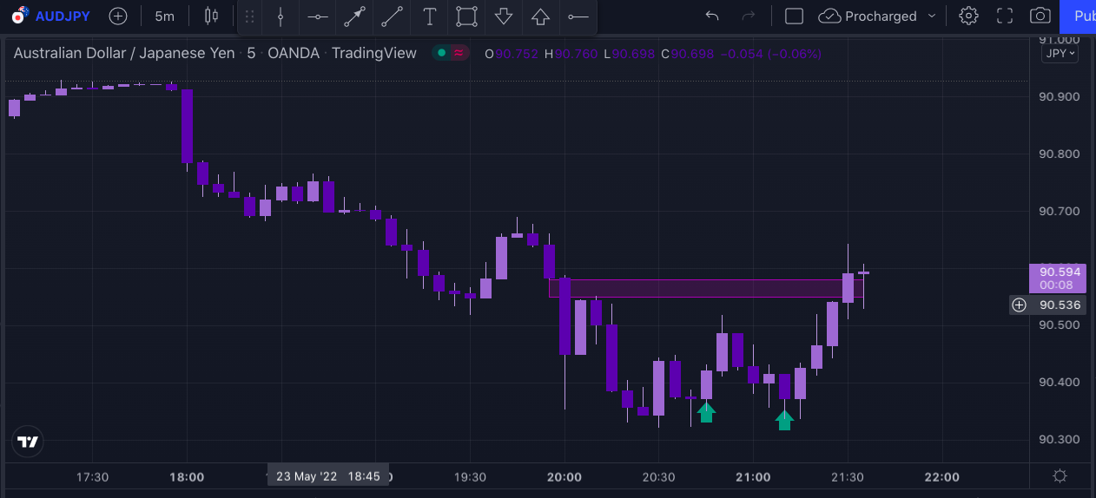The width and height of the screenshot is (1096, 498).
Task: Toggle the green market status indicator
Action: point(442,53)
